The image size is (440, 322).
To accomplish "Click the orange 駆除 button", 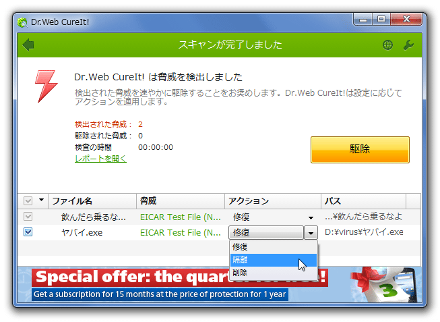I will tap(360, 150).
